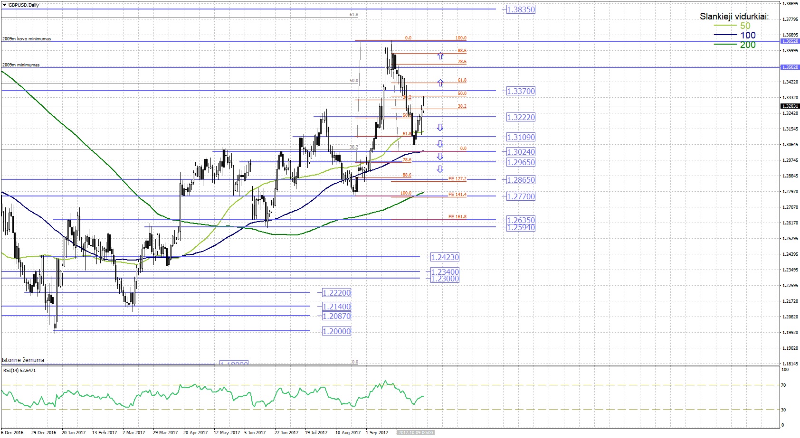This screenshot has height=438, width=800.
Task: Select the 200 moving average legend entry
Action: point(735,45)
